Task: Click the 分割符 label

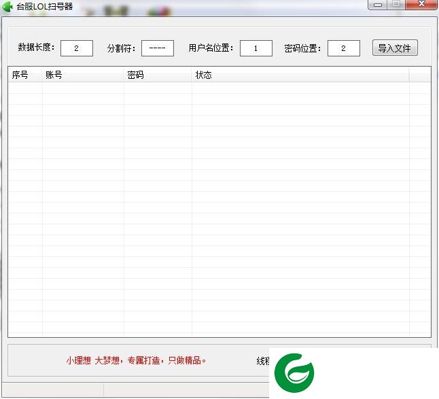Action: click(121, 48)
